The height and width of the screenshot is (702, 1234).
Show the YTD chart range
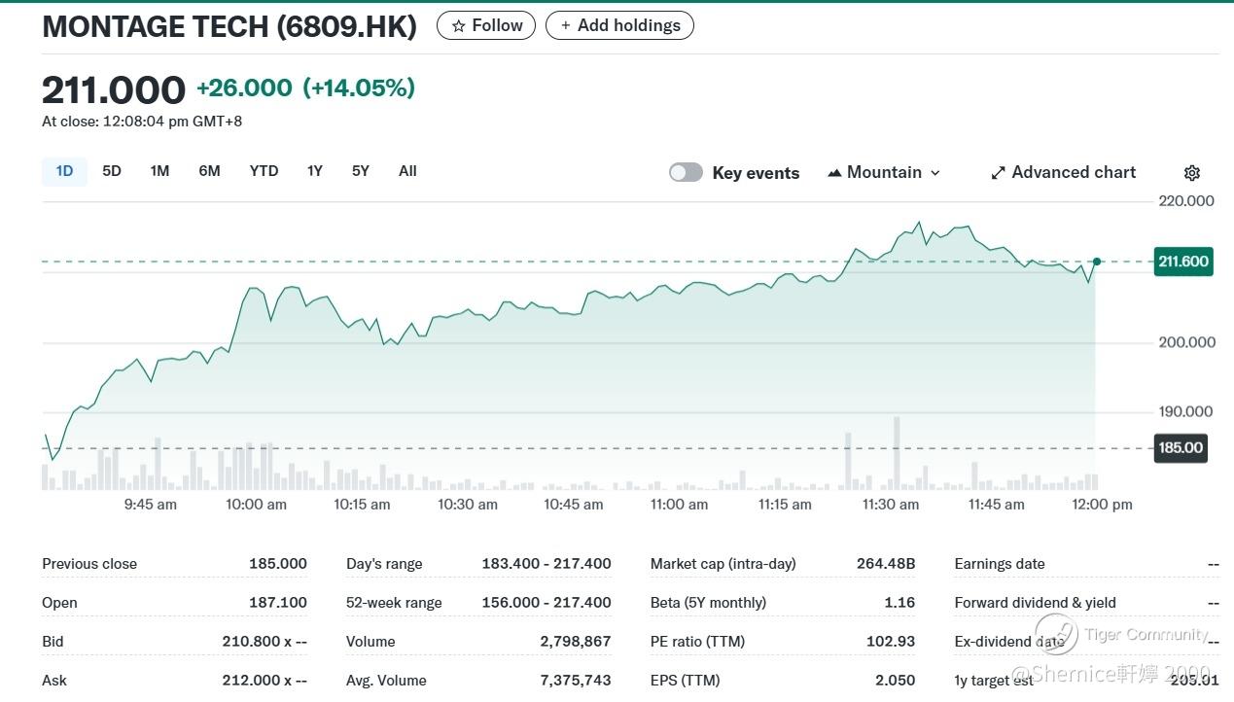coord(264,171)
